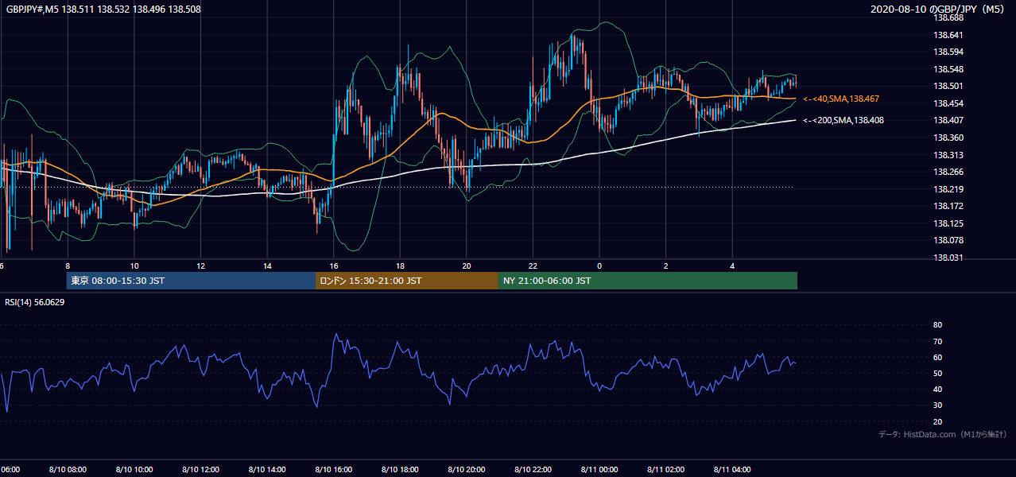Click the 40 SMA 138.467 label
1016x477 pixels.
(x=841, y=99)
